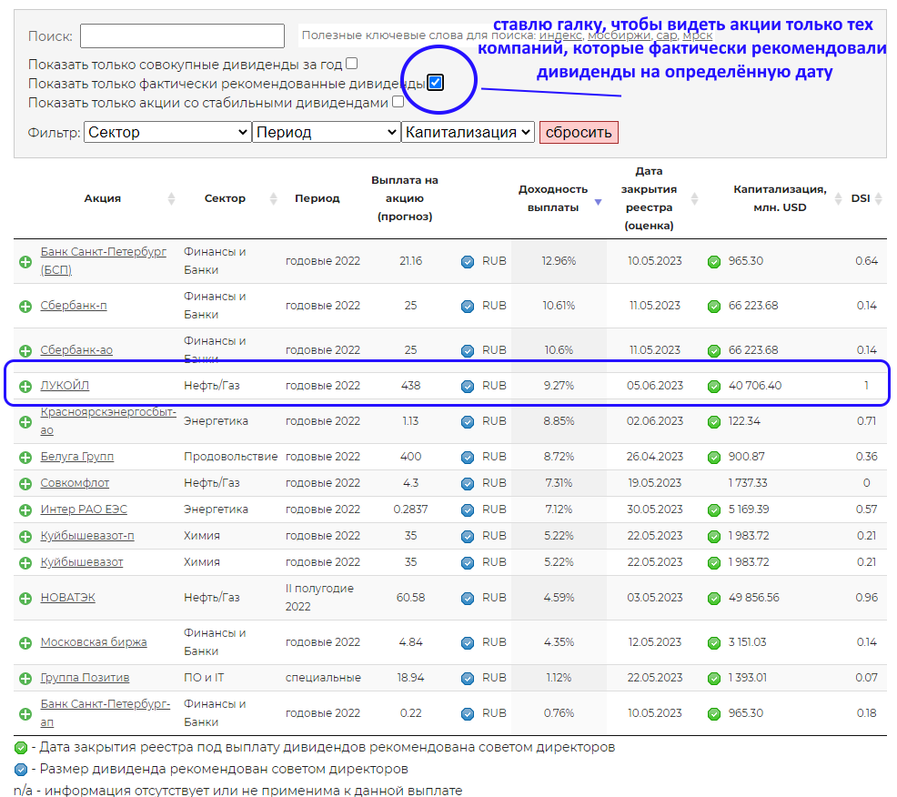Screen dimensions: 897x797
Task: Expand the ЛУКОЙЛ row details
Action: click(25, 387)
